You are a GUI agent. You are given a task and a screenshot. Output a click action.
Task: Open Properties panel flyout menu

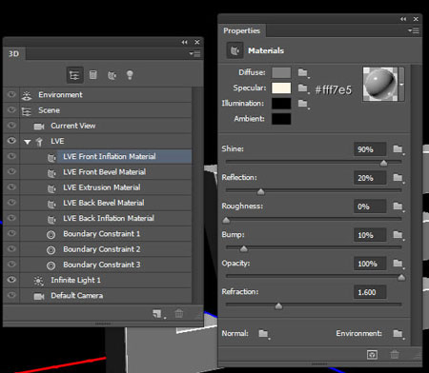[414, 30]
